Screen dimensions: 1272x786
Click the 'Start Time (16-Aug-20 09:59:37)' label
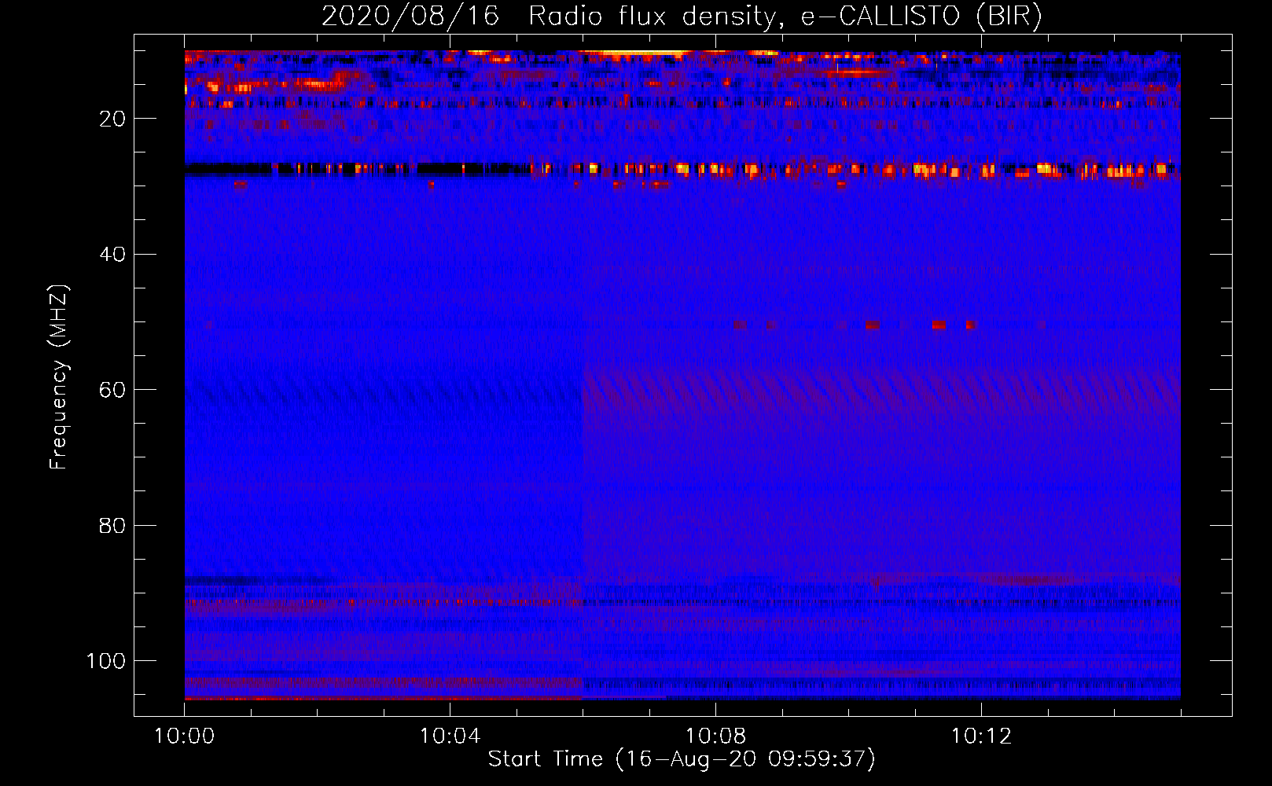point(682,759)
